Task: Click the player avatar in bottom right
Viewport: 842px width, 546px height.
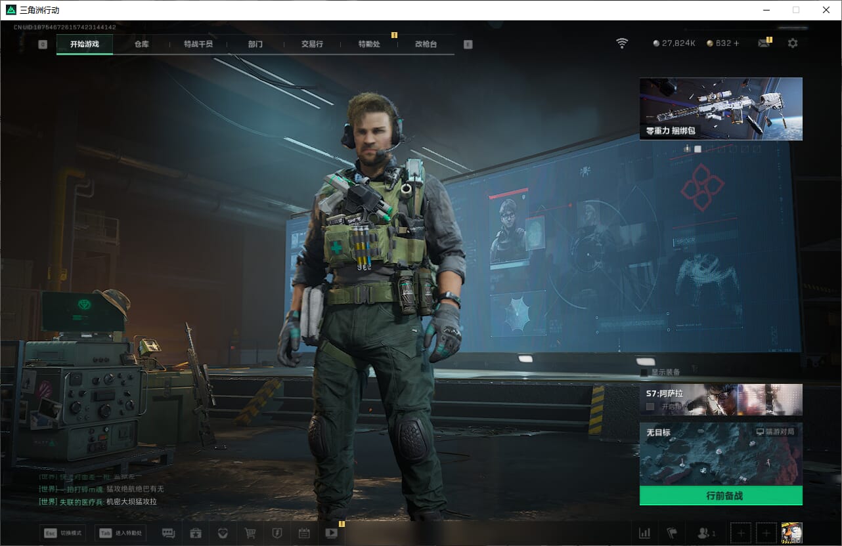Action: [x=791, y=533]
